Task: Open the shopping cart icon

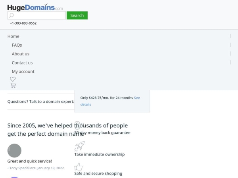Action: [13, 85]
